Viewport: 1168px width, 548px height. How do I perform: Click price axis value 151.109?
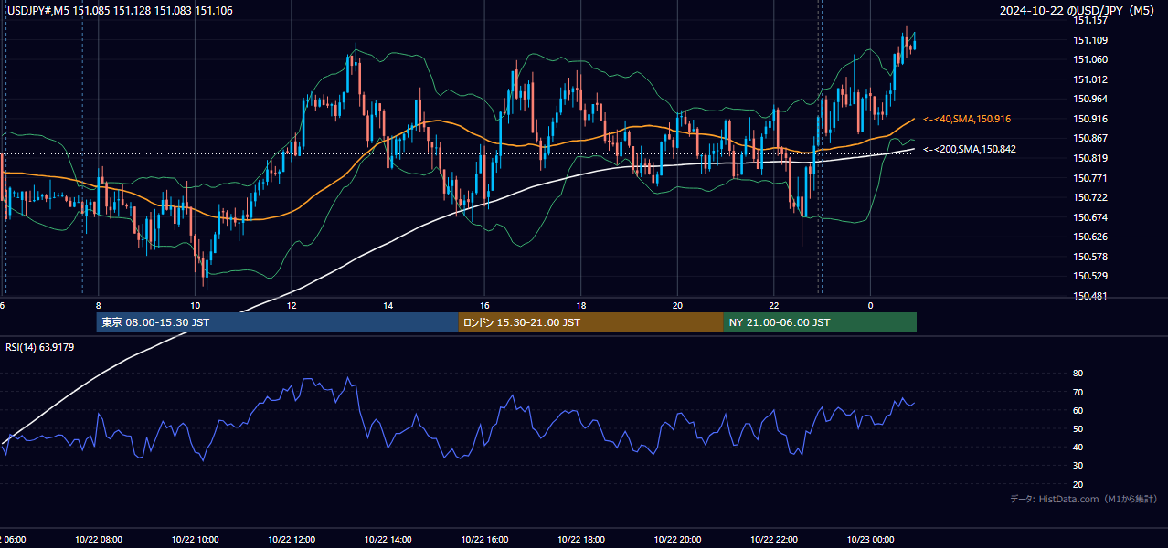tap(1089, 40)
